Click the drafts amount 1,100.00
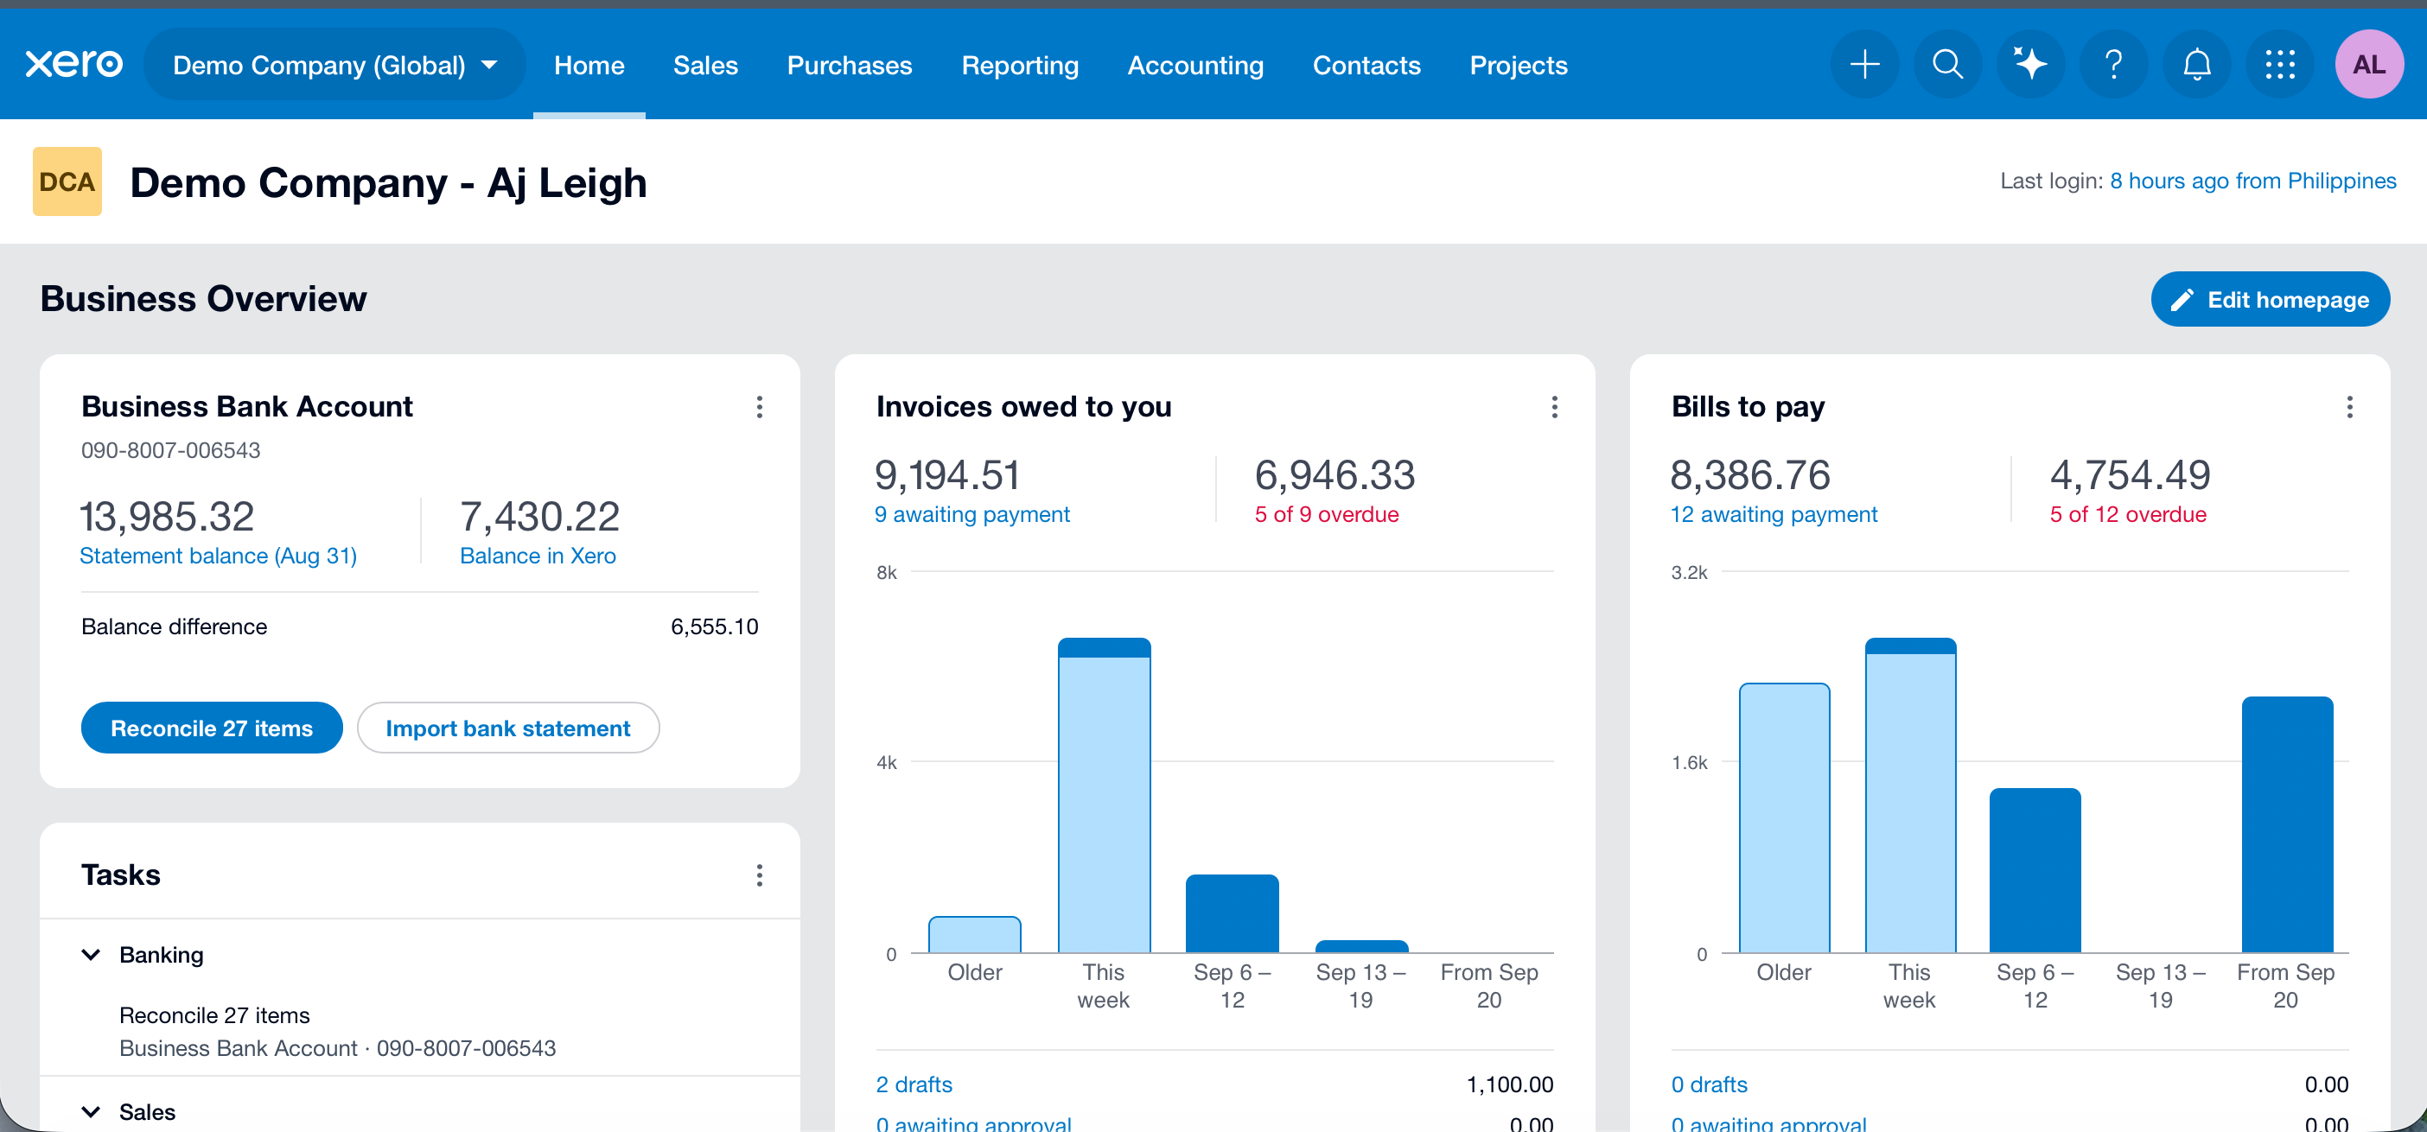The width and height of the screenshot is (2427, 1132). click(x=1509, y=1084)
